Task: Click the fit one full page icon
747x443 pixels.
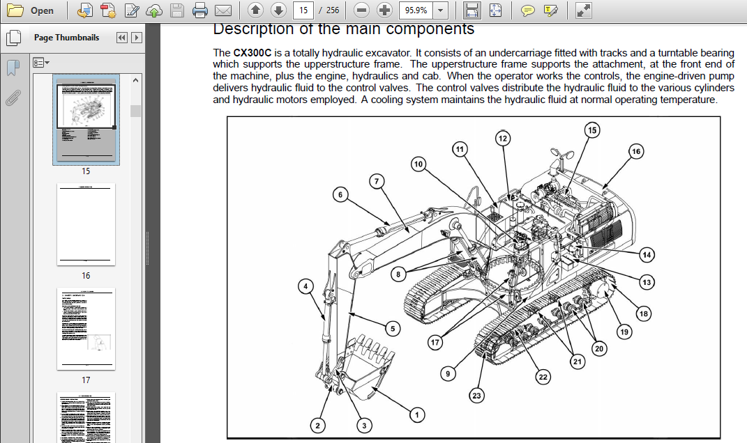Action: tap(495, 10)
